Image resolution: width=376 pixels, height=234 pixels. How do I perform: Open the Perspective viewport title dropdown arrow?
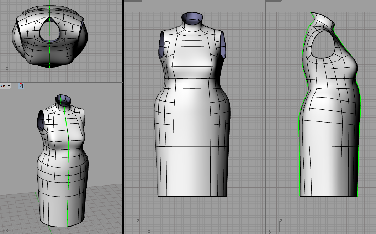(x=9, y=86)
